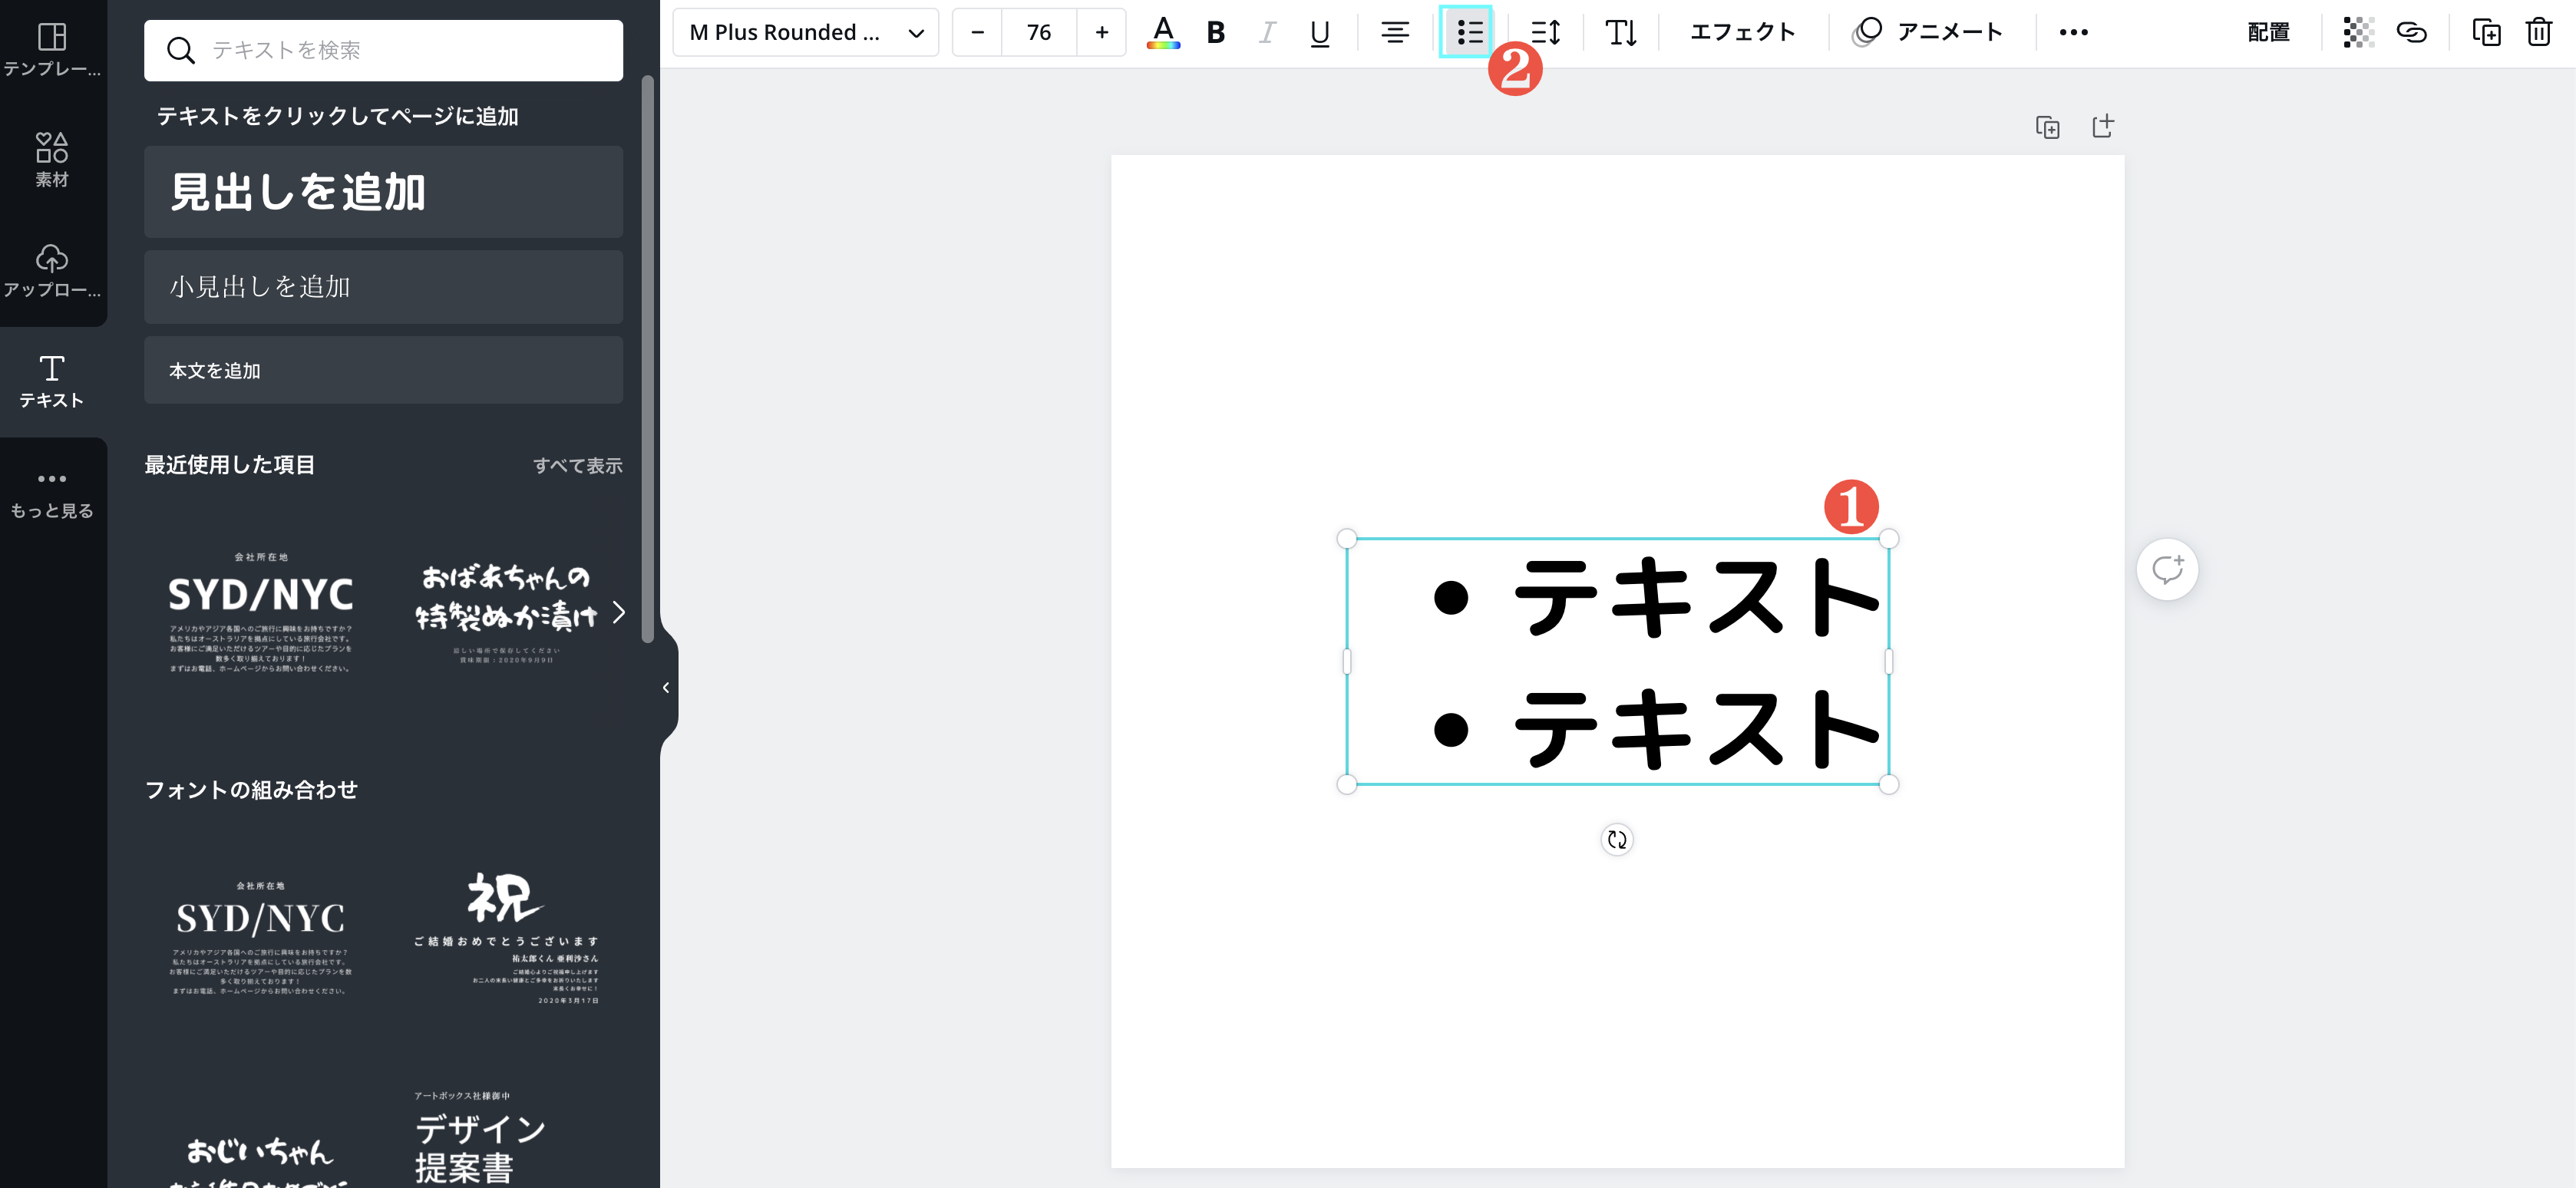
Task: Select the SYD/NYC font combination template
Action: (x=260, y=938)
